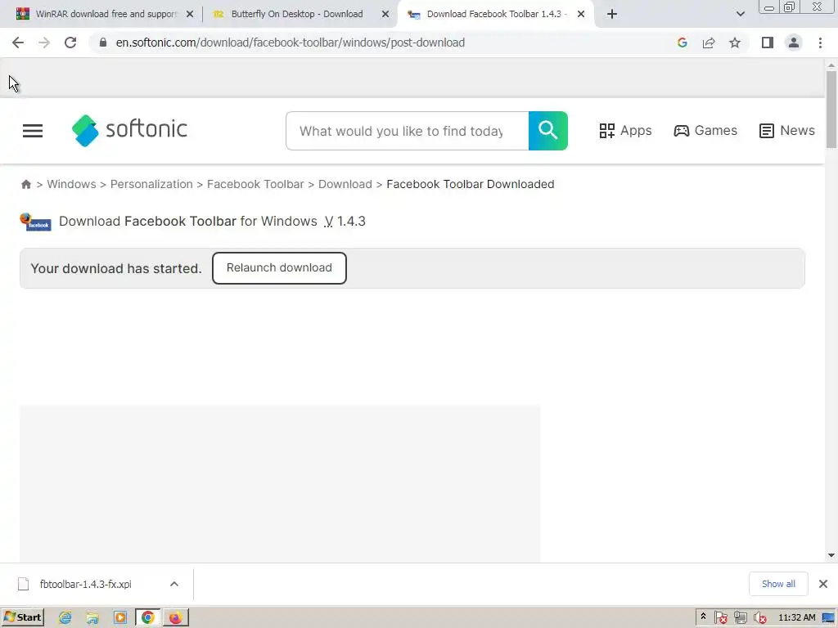The image size is (838, 628).
Task: Close the Download Facebook Toolbar tab
Action: (581, 15)
